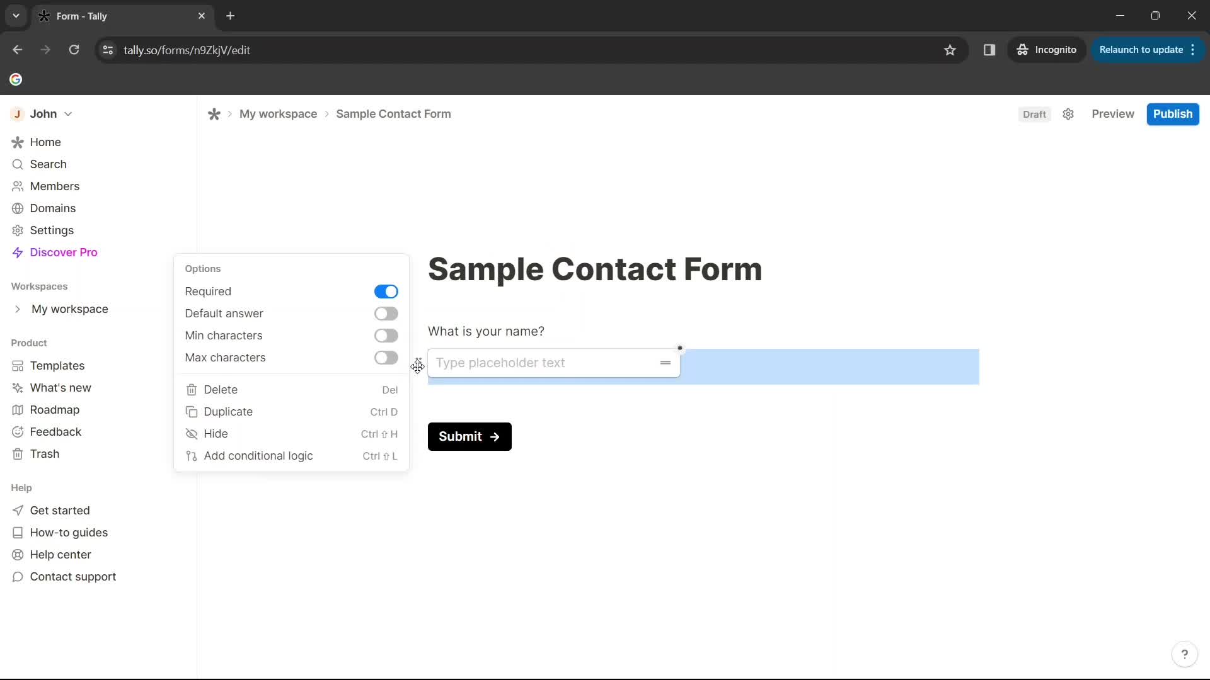Click the Trash icon in sidebar
This screenshot has width=1210, height=680.
[18, 453]
